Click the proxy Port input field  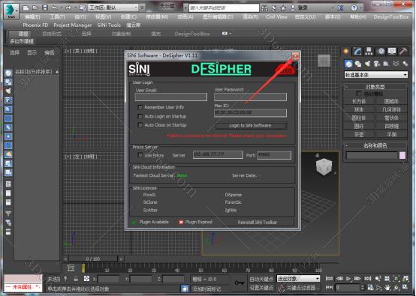(274, 155)
